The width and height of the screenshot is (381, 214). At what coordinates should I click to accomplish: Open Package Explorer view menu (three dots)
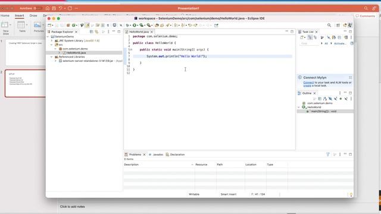pyautogui.click(x=108, y=32)
